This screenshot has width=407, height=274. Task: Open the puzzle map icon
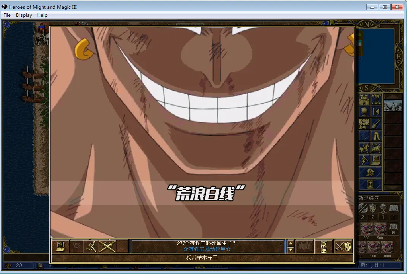pos(364,124)
